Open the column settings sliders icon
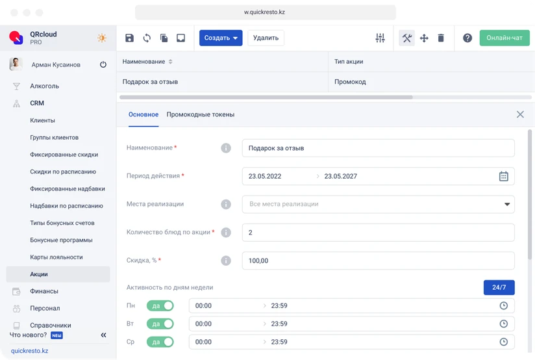The image size is (535, 360). (380, 38)
